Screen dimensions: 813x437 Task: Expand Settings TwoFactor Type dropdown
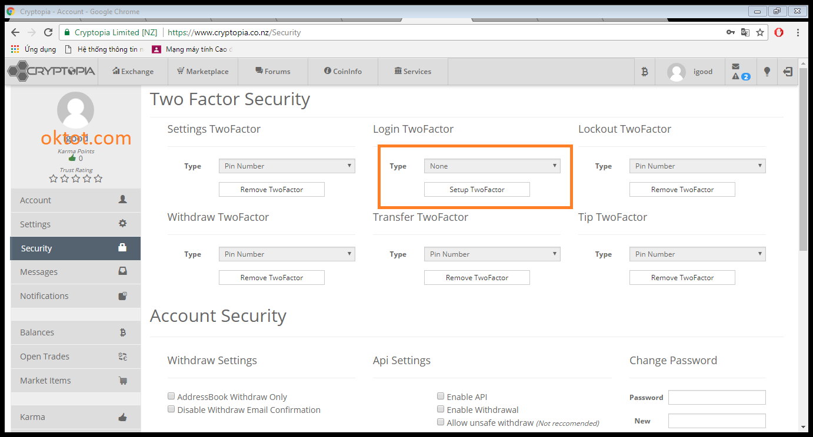pyautogui.click(x=286, y=166)
